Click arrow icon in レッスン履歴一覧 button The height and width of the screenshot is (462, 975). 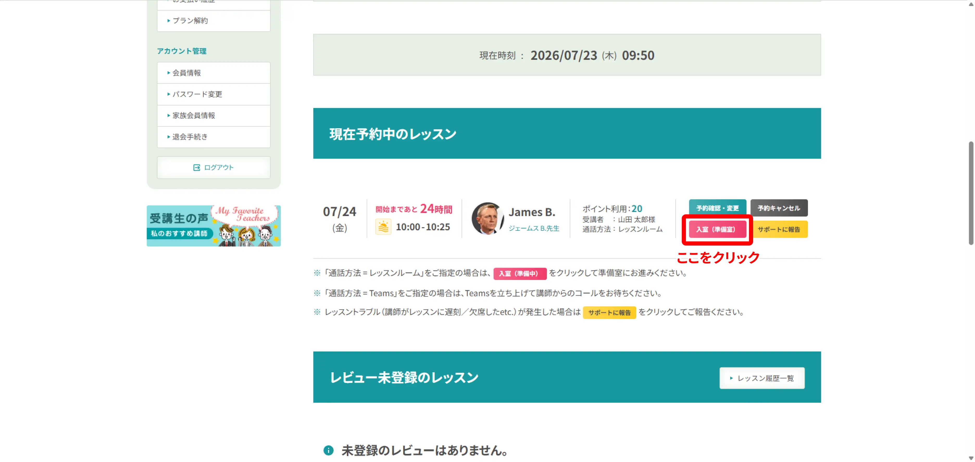[731, 378]
